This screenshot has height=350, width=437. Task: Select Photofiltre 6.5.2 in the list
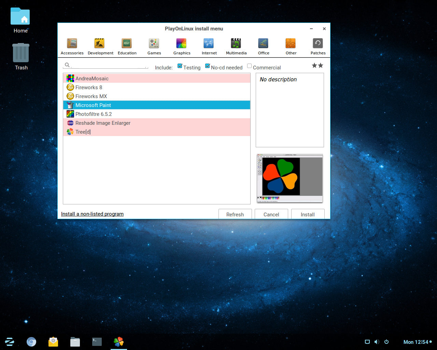[94, 114]
